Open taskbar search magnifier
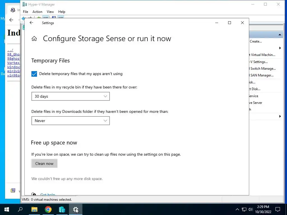The image size is (287, 215). (x=20, y=209)
